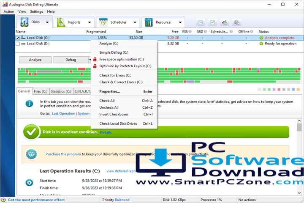Click the Balanced priority link
Image resolution: width=304 pixels, height=203 pixels.
pyautogui.click(x=122, y=200)
